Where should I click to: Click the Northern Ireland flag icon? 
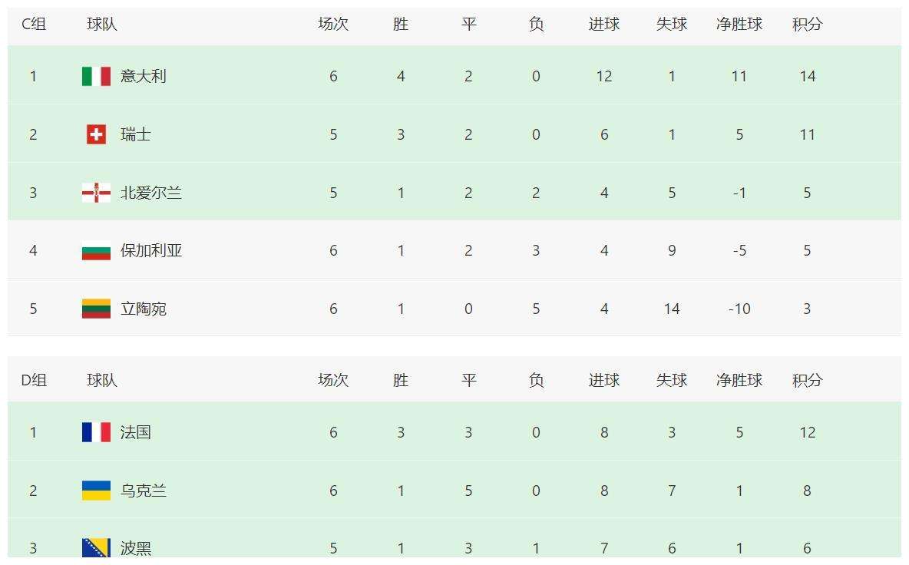(x=96, y=193)
